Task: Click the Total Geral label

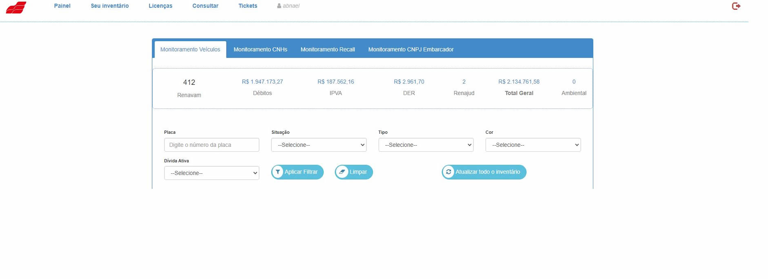Action: (x=519, y=93)
